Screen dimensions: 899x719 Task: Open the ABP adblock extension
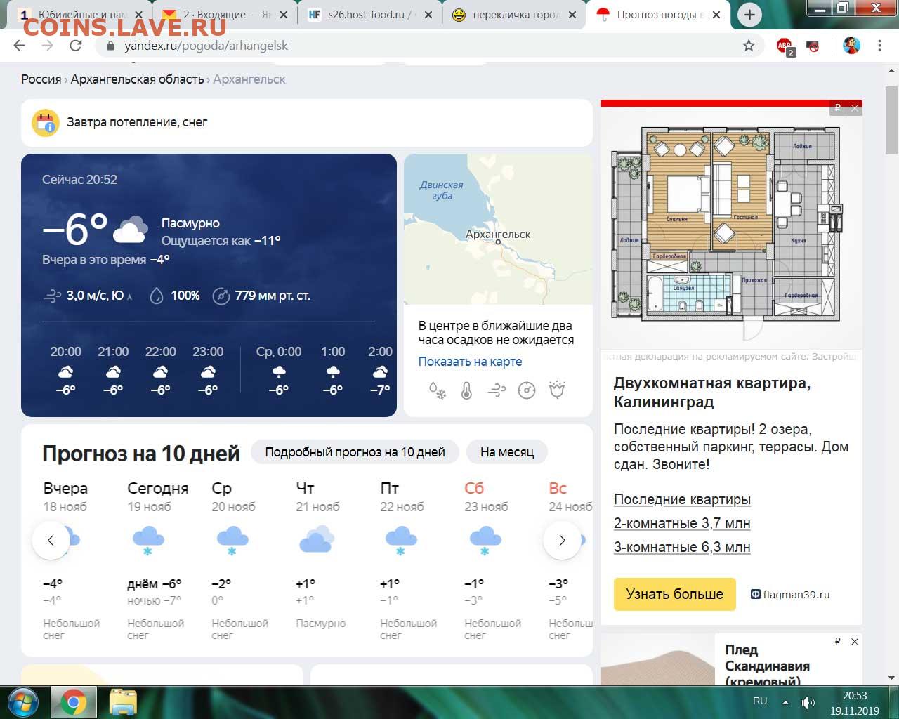coord(785,46)
